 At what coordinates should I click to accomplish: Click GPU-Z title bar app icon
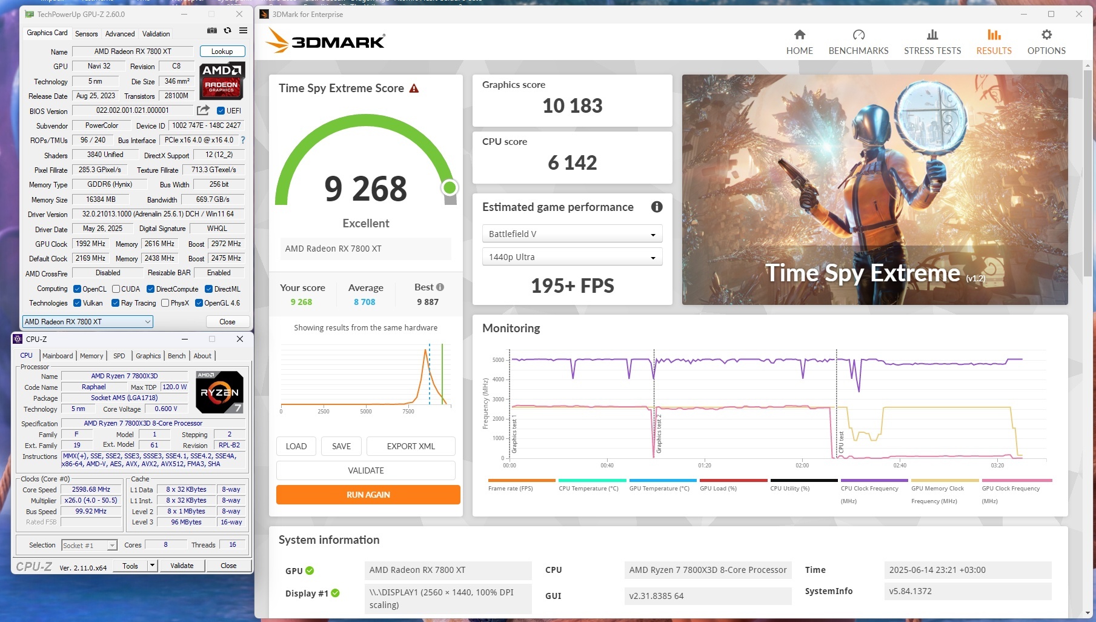[x=29, y=14]
